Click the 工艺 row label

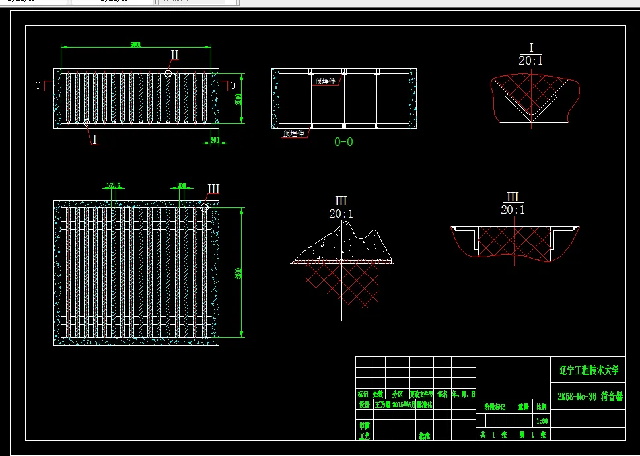tap(364, 436)
